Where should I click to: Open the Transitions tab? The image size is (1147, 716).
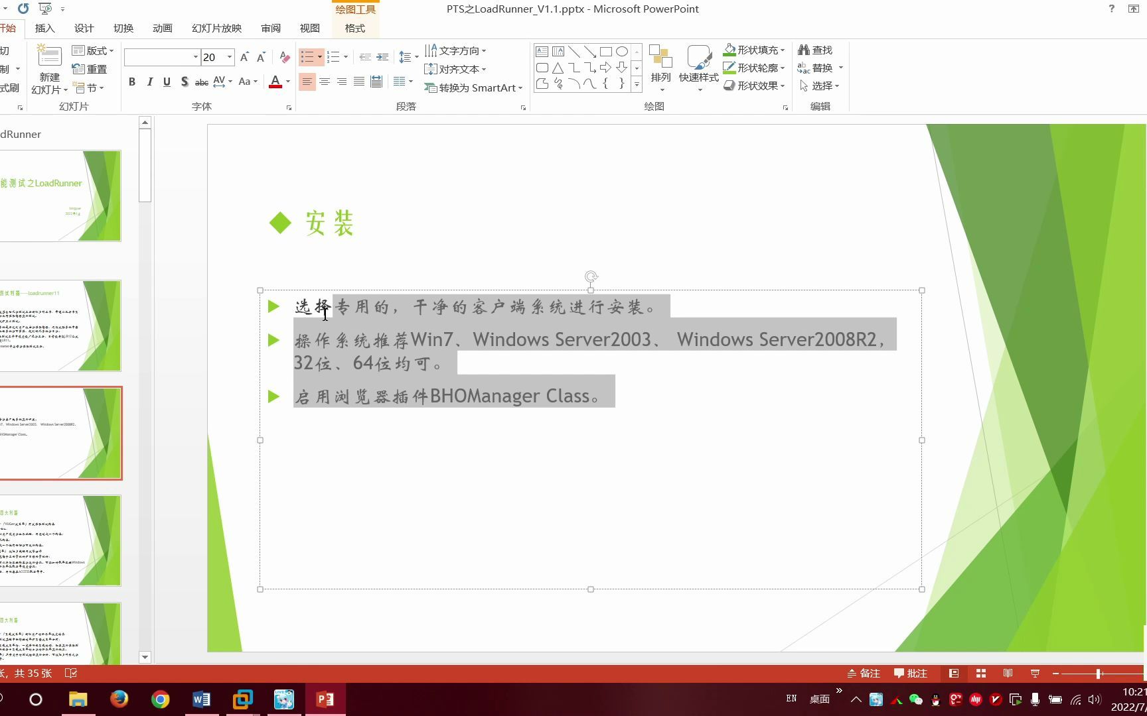(x=123, y=29)
